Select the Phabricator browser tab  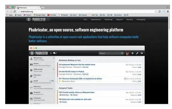point(28,8)
